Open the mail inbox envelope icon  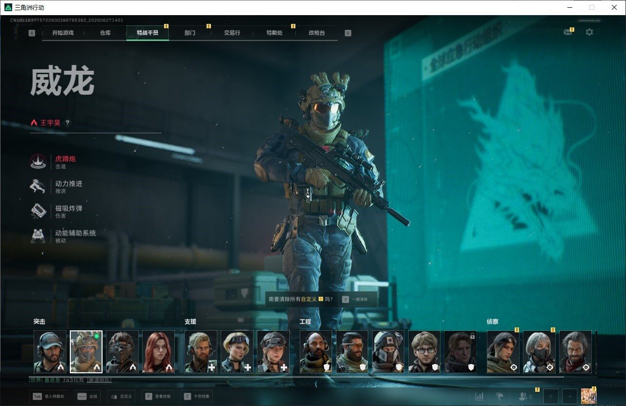click(567, 32)
